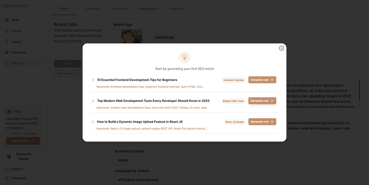Click the Support help icon
The width and height of the screenshot is (369, 185).
6,169
